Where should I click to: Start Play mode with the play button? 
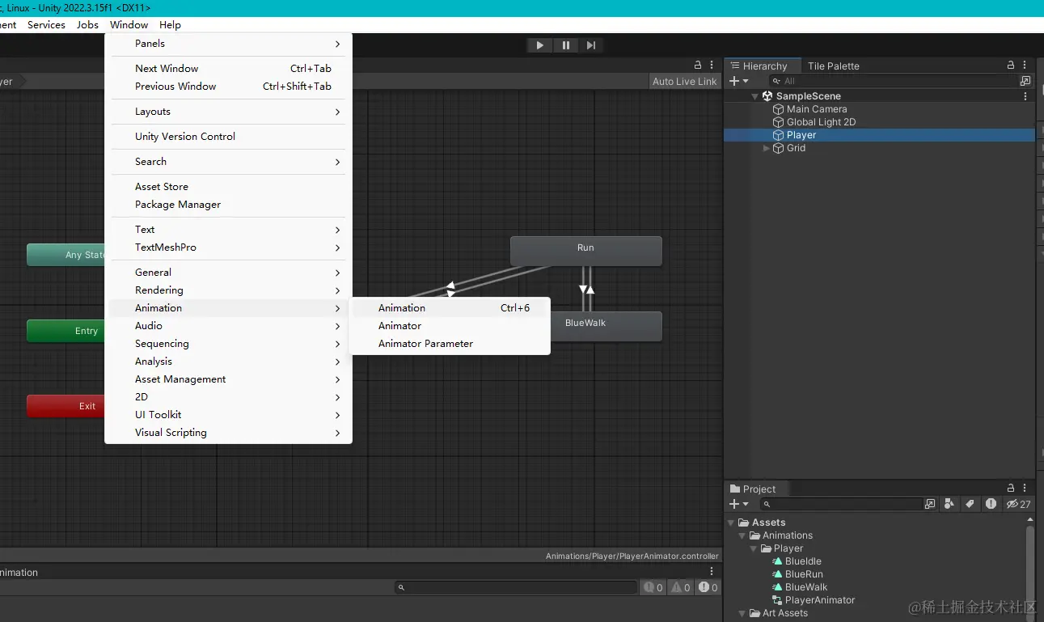(x=539, y=45)
